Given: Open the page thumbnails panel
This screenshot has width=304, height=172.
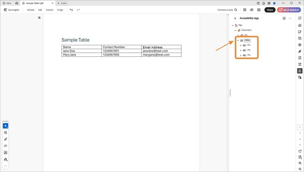Looking at the screenshot, I should (x=300, y=38).
